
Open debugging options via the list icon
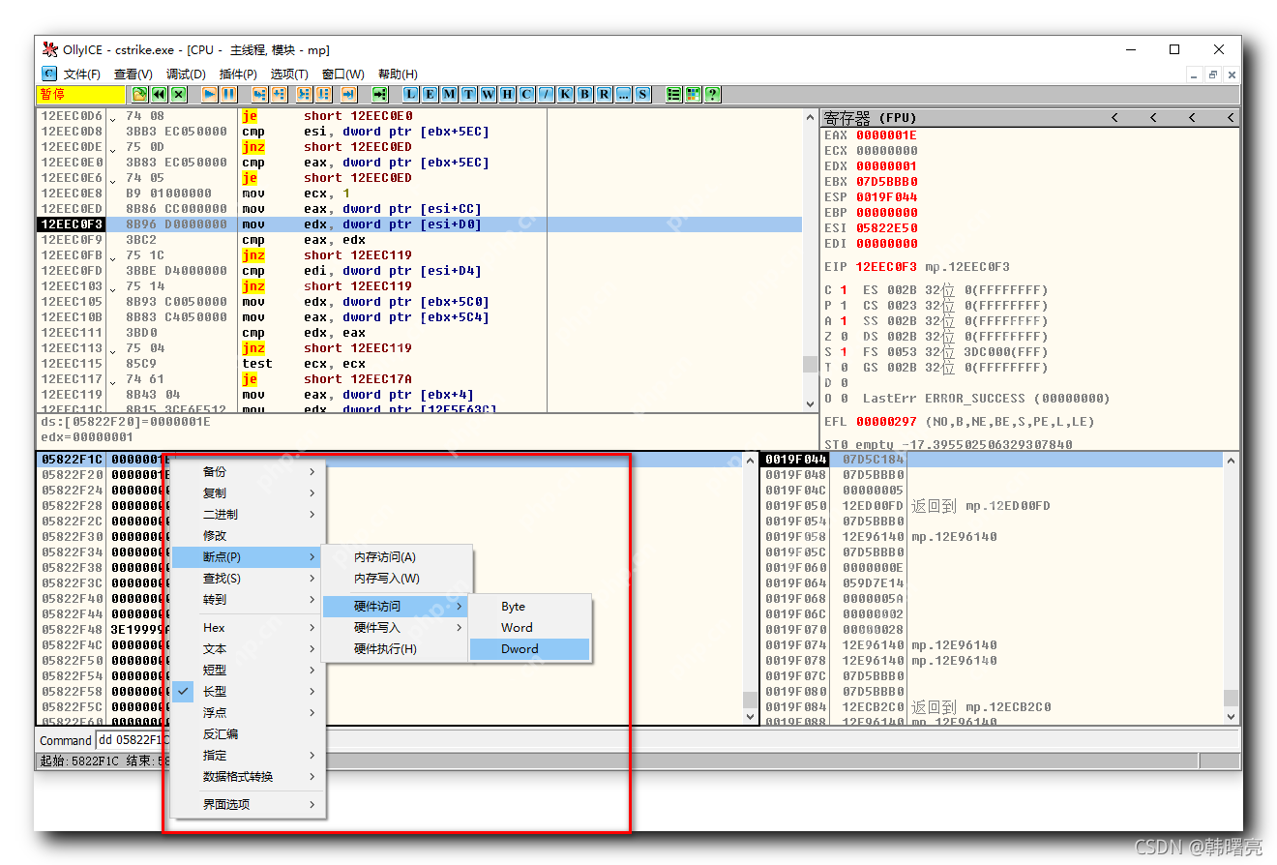[674, 94]
